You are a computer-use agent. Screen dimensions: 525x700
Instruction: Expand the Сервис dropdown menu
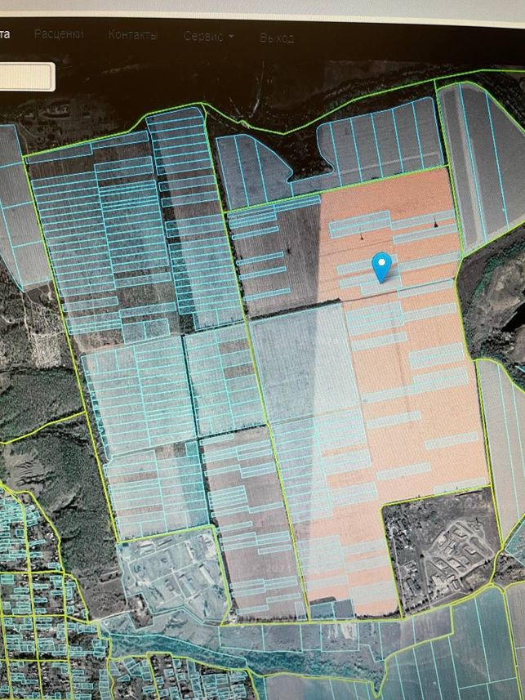pos(208,37)
